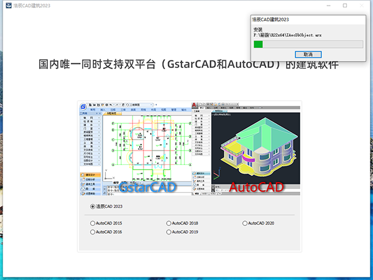Click the 安装 label in progress dialog
Screen dimensions: 373x280
[x=258, y=29]
